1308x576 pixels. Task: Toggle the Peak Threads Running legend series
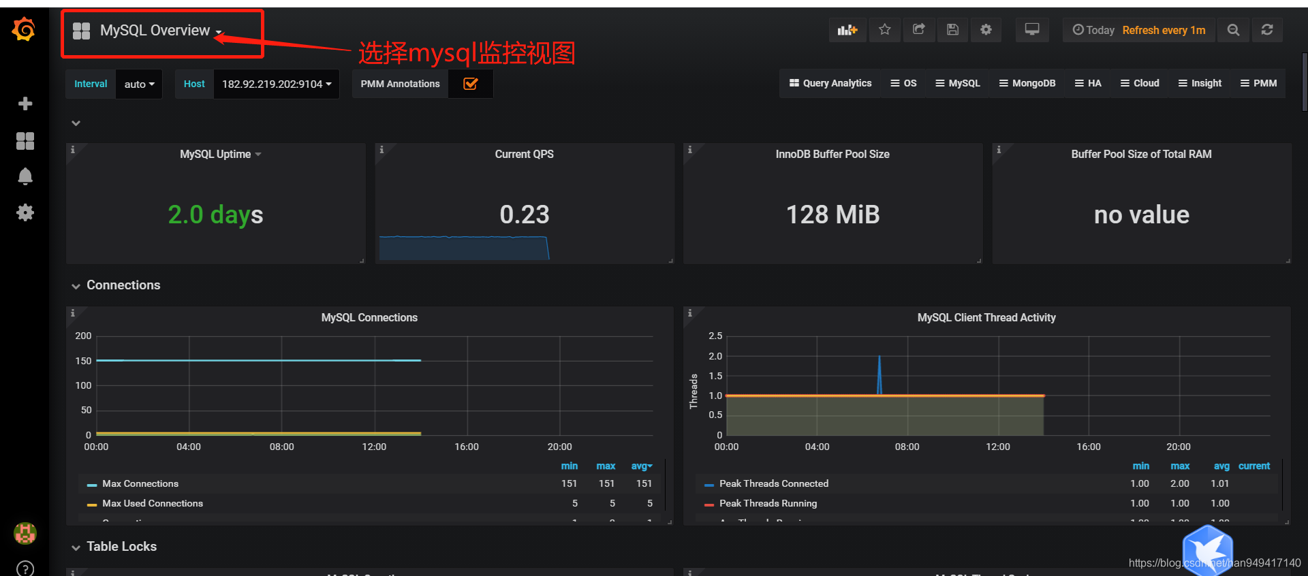[x=768, y=504]
